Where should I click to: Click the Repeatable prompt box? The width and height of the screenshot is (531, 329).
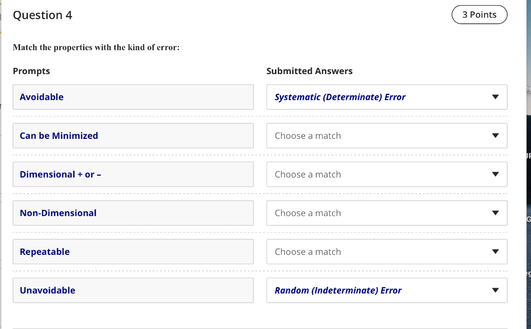click(x=133, y=252)
